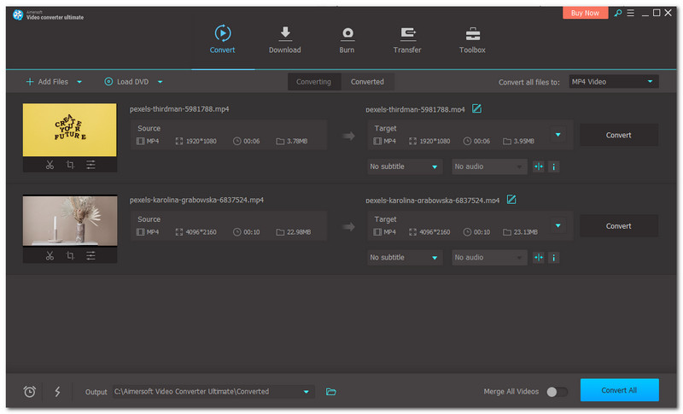683x414 pixels.
Task: Open the output path dropdown
Action: (306, 392)
